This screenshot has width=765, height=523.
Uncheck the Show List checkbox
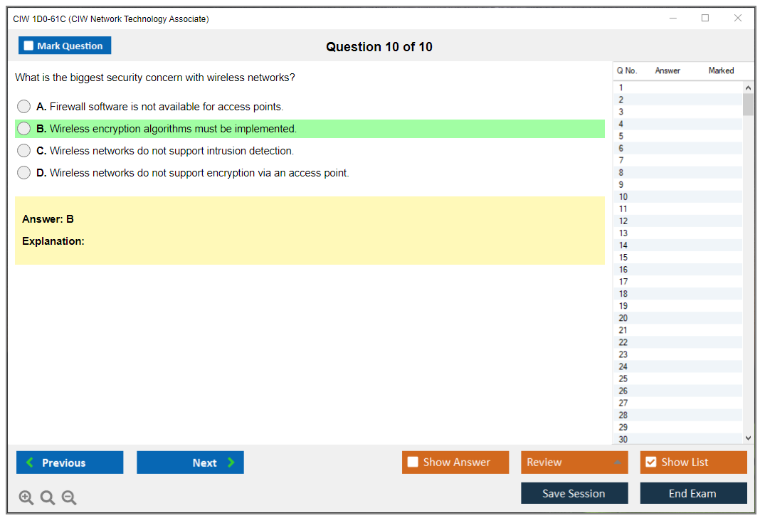[650, 463]
